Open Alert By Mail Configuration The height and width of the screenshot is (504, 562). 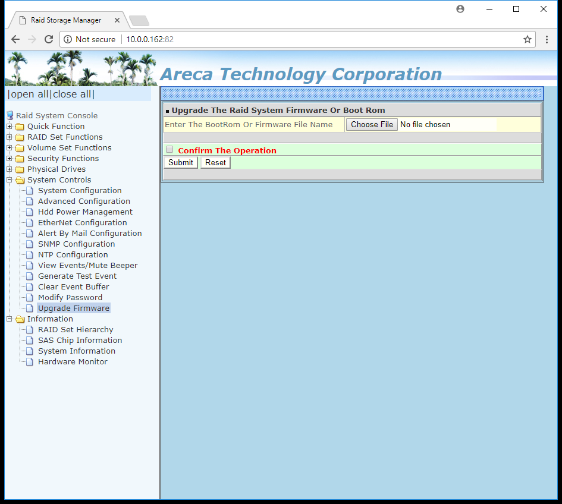tap(90, 234)
